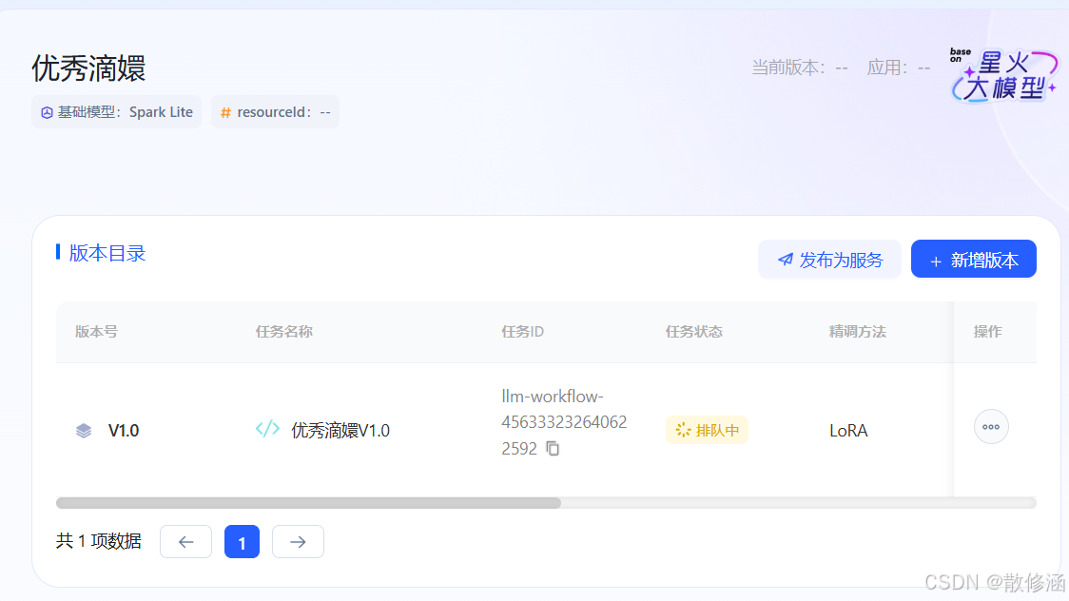Image resolution: width=1069 pixels, height=601 pixels.
Task: Click the 任务状态 column header
Action: pyautogui.click(x=694, y=332)
